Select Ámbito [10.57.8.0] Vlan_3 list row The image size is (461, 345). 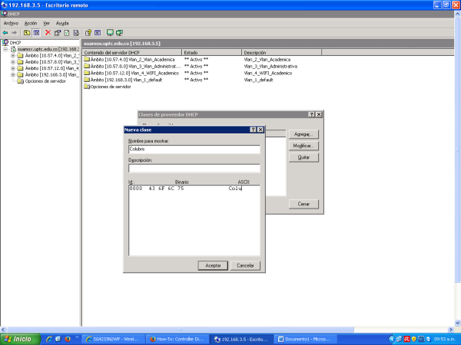tap(131, 66)
